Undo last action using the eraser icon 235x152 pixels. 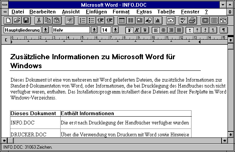click(70, 20)
